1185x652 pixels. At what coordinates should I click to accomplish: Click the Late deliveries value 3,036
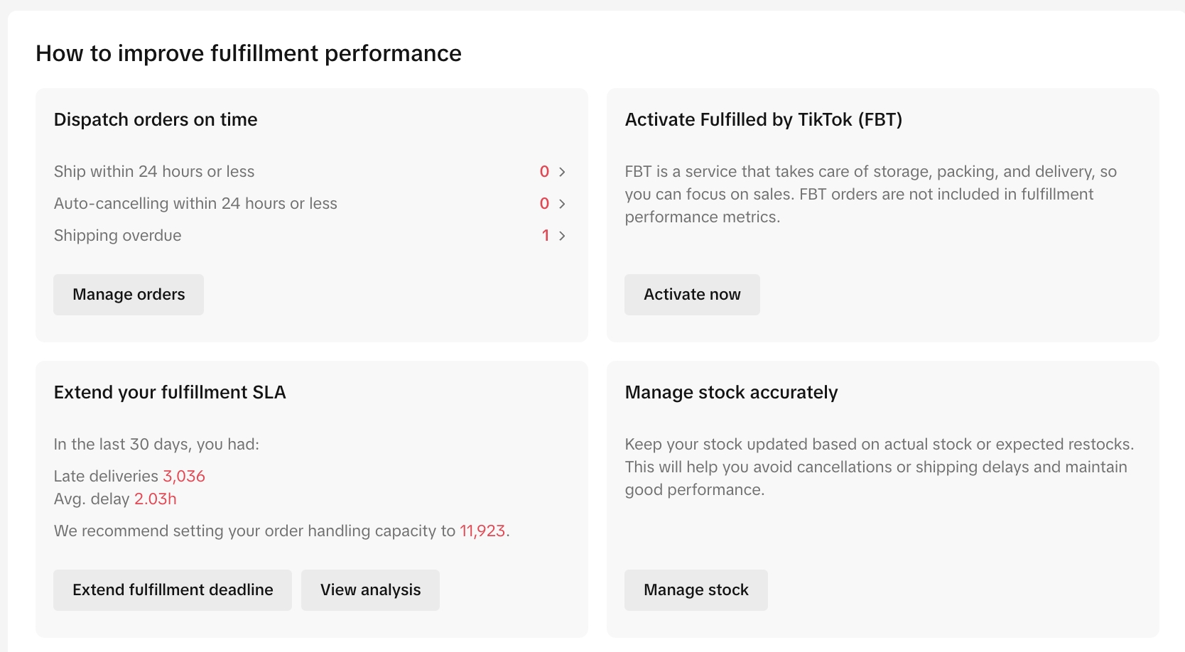point(184,477)
